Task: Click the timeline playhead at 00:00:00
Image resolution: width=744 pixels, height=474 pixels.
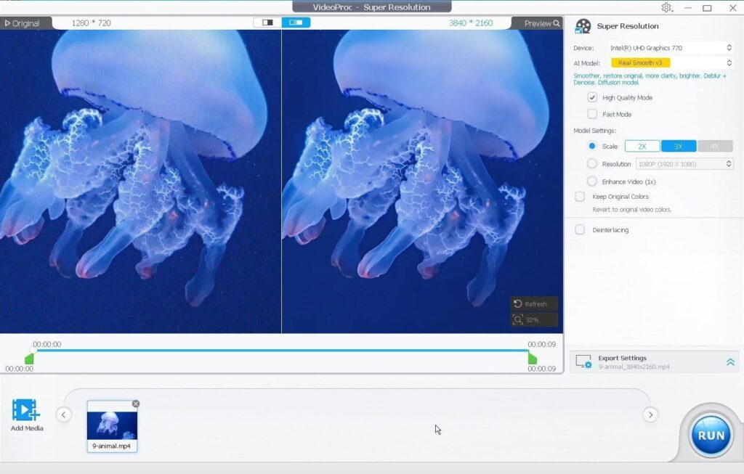Action: tap(32, 351)
